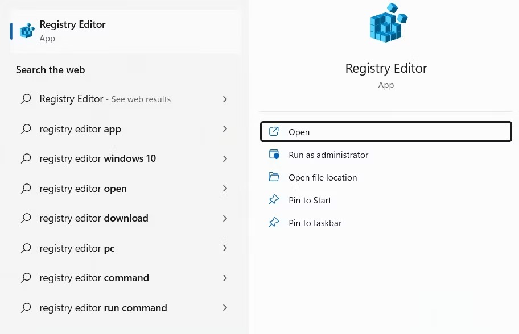Click the large Registry Editor cube logo
The height and width of the screenshot is (334, 519).
click(388, 23)
